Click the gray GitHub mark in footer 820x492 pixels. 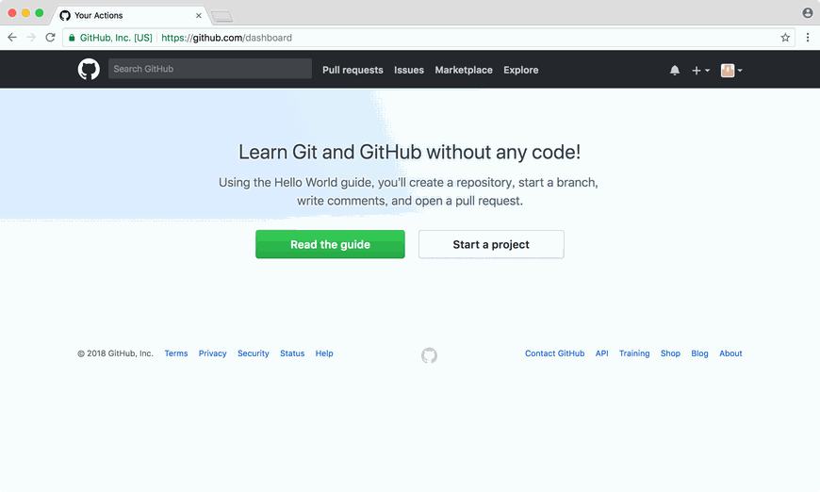429,355
